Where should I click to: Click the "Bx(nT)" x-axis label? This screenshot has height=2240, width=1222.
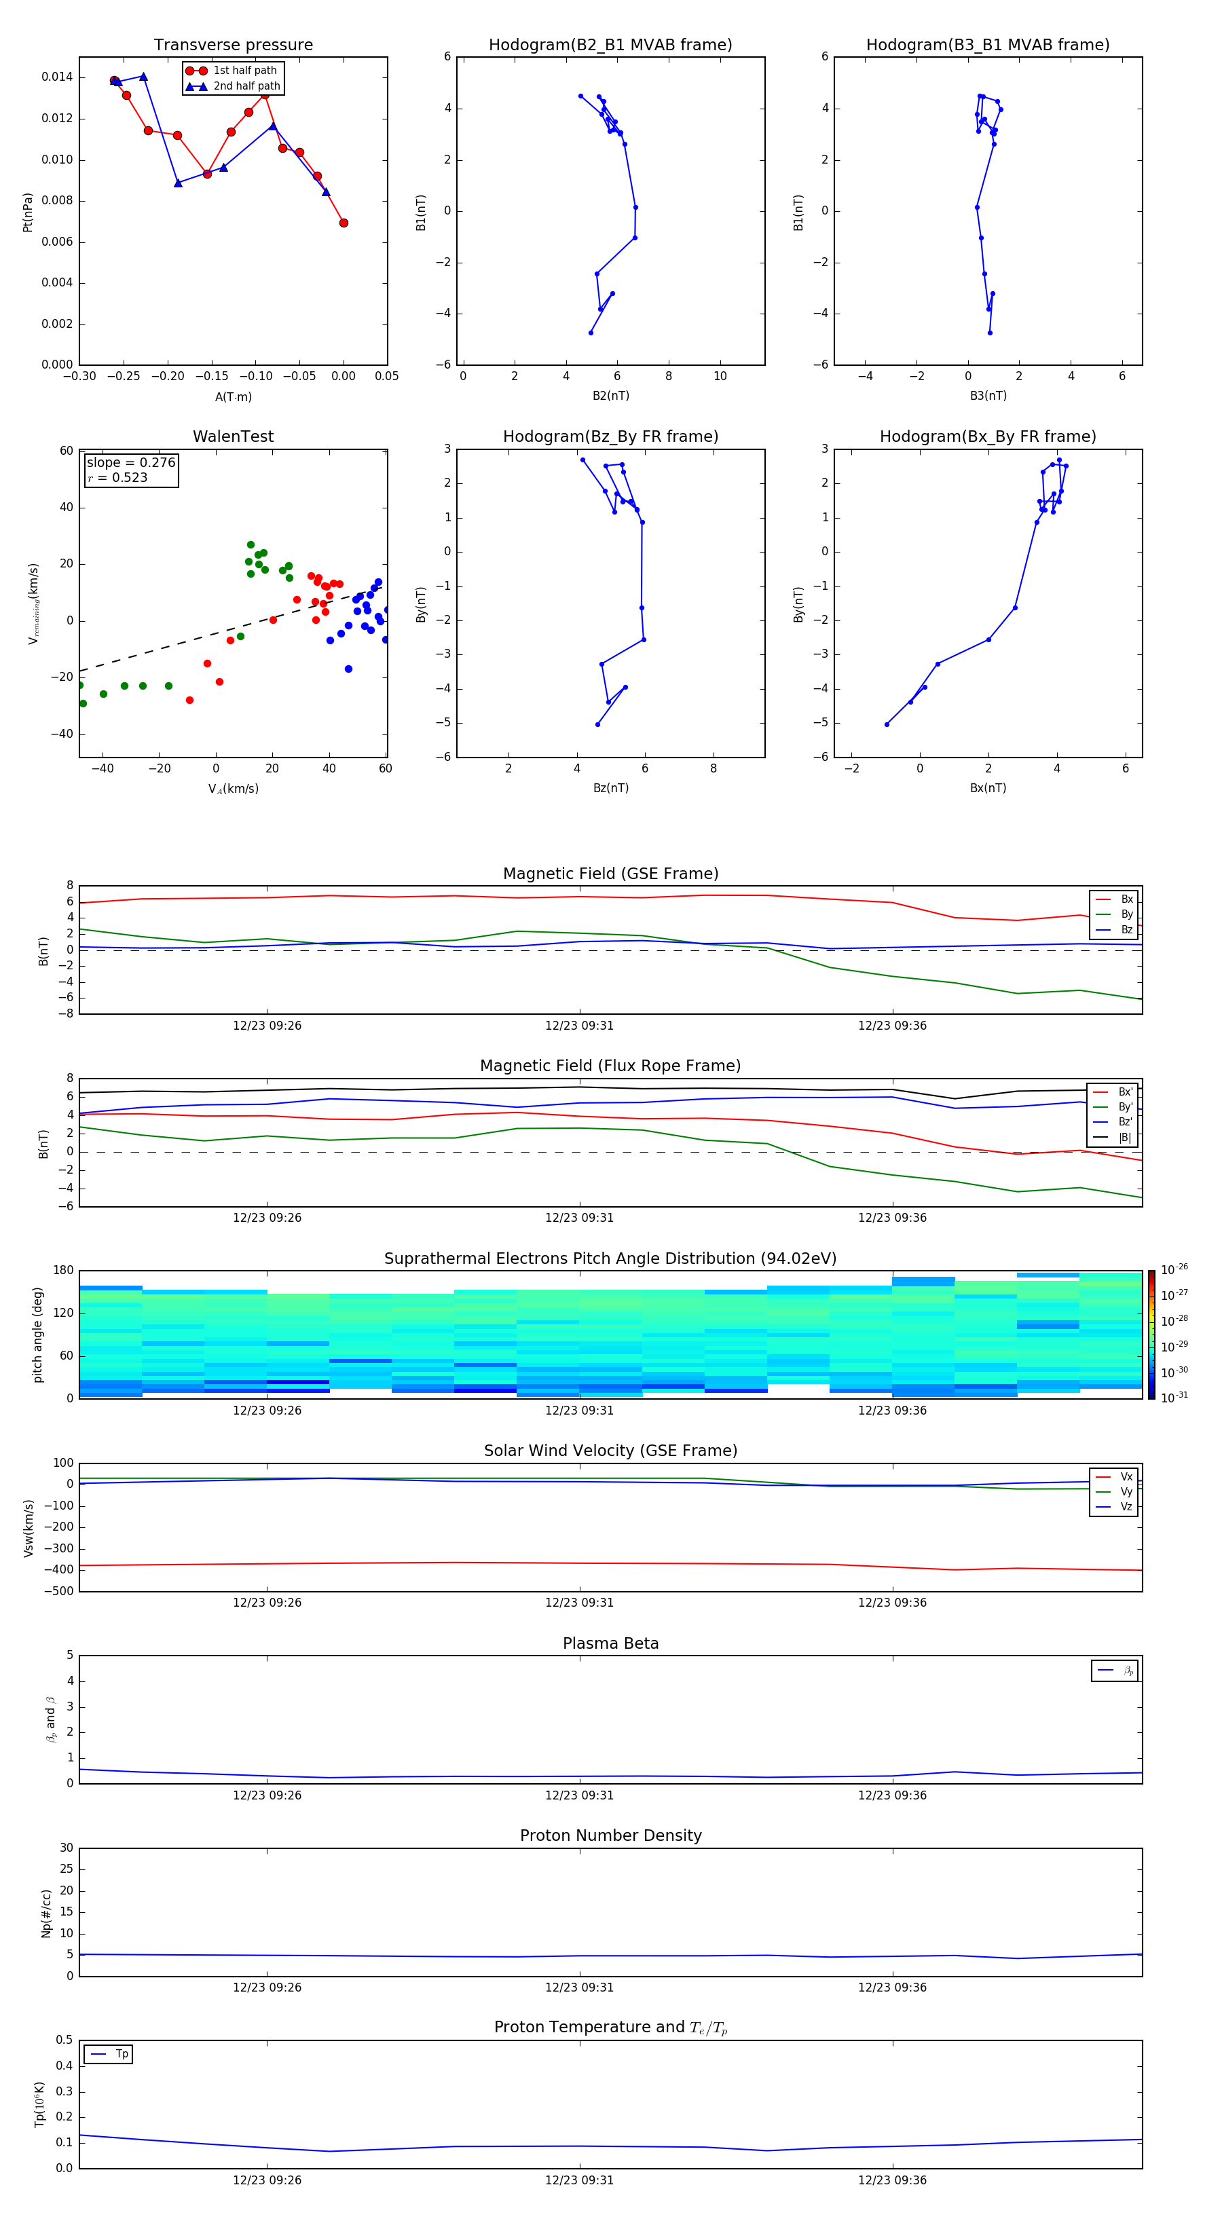pos(988,789)
